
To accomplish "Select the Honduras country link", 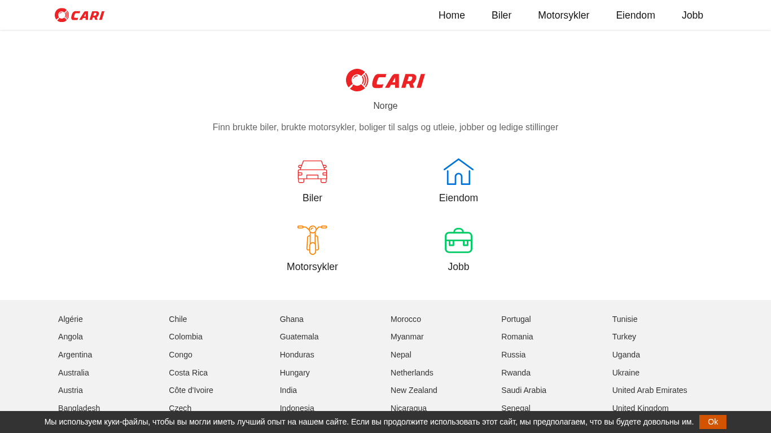I will pos(297,355).
